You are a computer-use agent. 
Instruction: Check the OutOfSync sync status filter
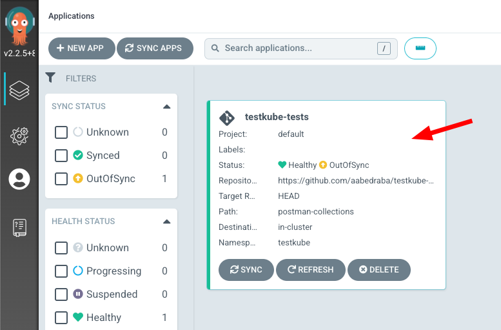(61, 179)
